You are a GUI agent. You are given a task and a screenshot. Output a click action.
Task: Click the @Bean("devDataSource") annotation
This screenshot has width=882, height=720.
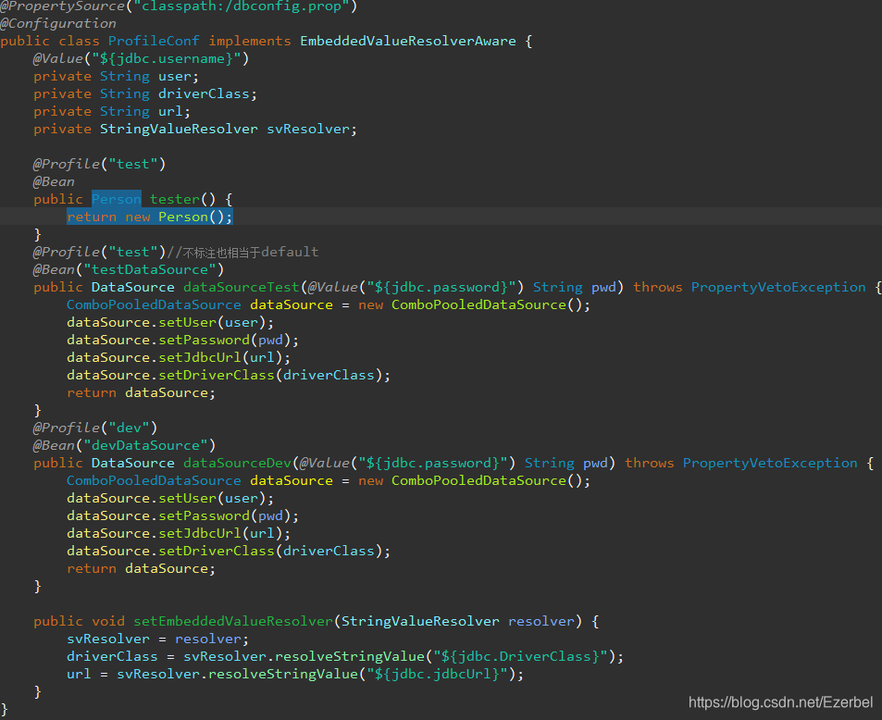124,445
